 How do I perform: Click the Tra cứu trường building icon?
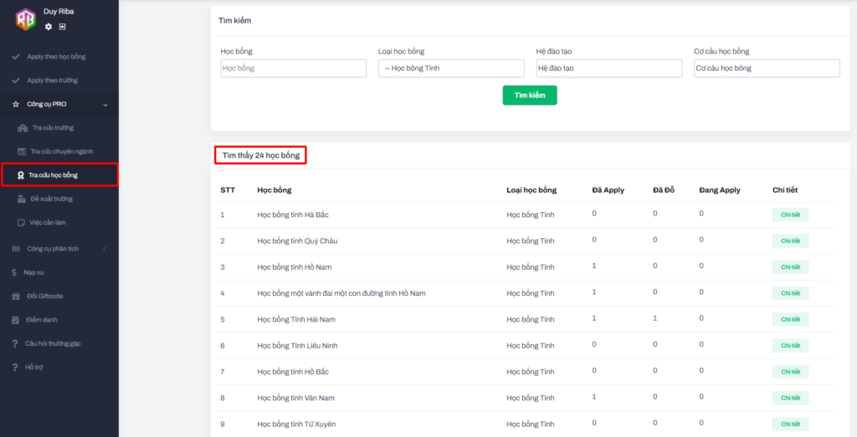(x=23, y=128)
